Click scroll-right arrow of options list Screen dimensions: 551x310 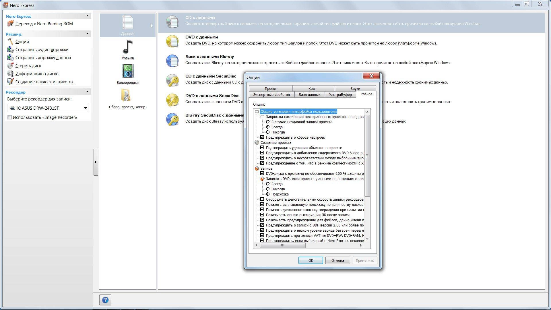(x=361, y=245)
